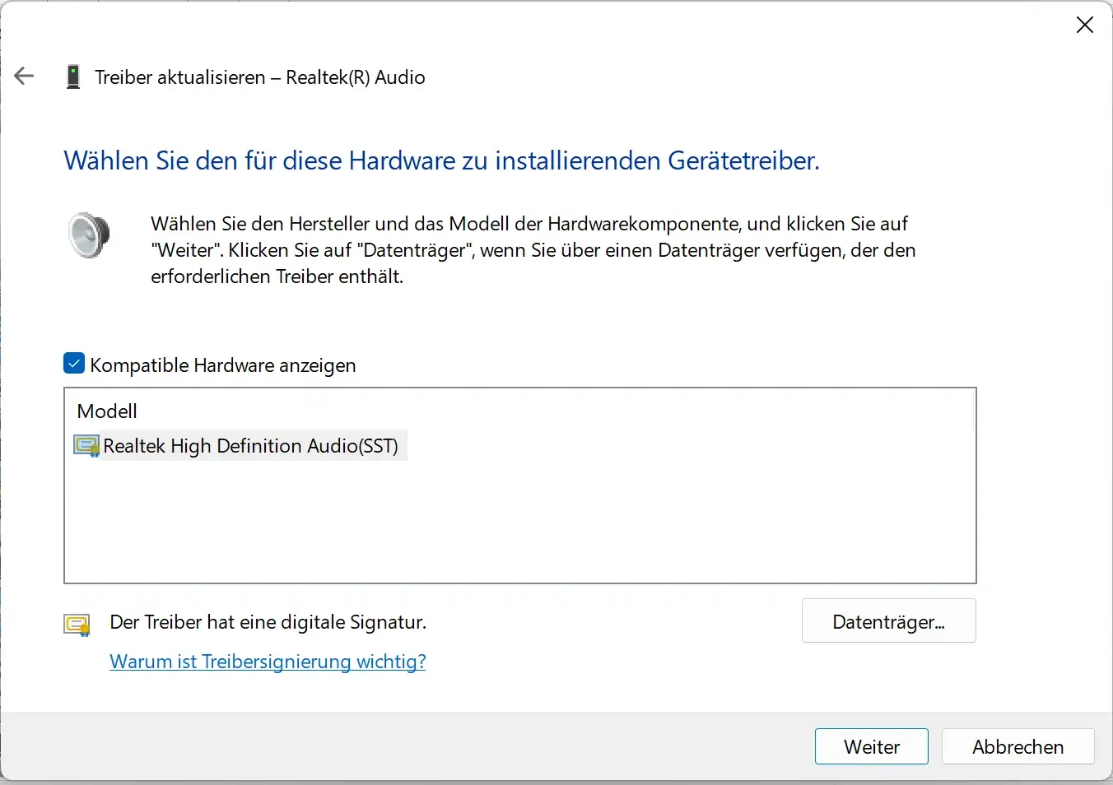Click the driver icon in Realtek list entry

point(86,446)
